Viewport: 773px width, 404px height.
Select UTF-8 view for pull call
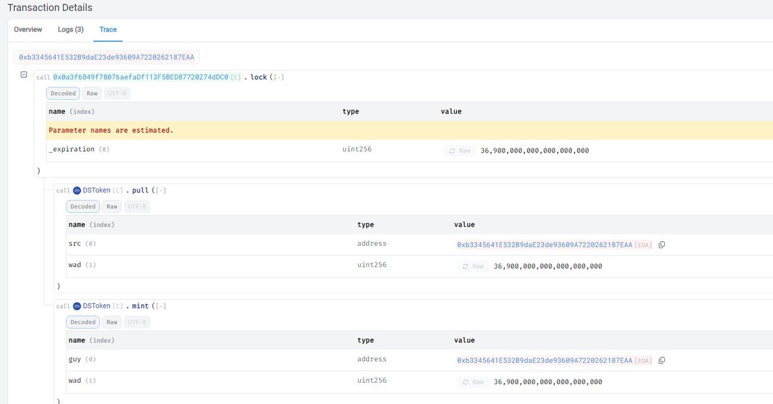137,207
